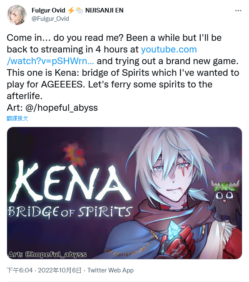Open the Kena Bridge of Spirits image
The height and width of the screenshot is (282, 249).
[124, 193]
